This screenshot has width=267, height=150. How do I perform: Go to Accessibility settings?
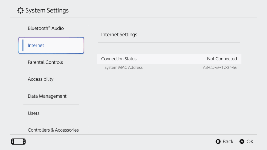[x=41, y=79]
